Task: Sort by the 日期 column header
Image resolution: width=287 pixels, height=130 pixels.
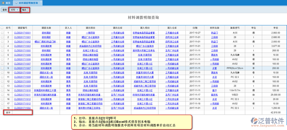Action: (x=195, y=28)
